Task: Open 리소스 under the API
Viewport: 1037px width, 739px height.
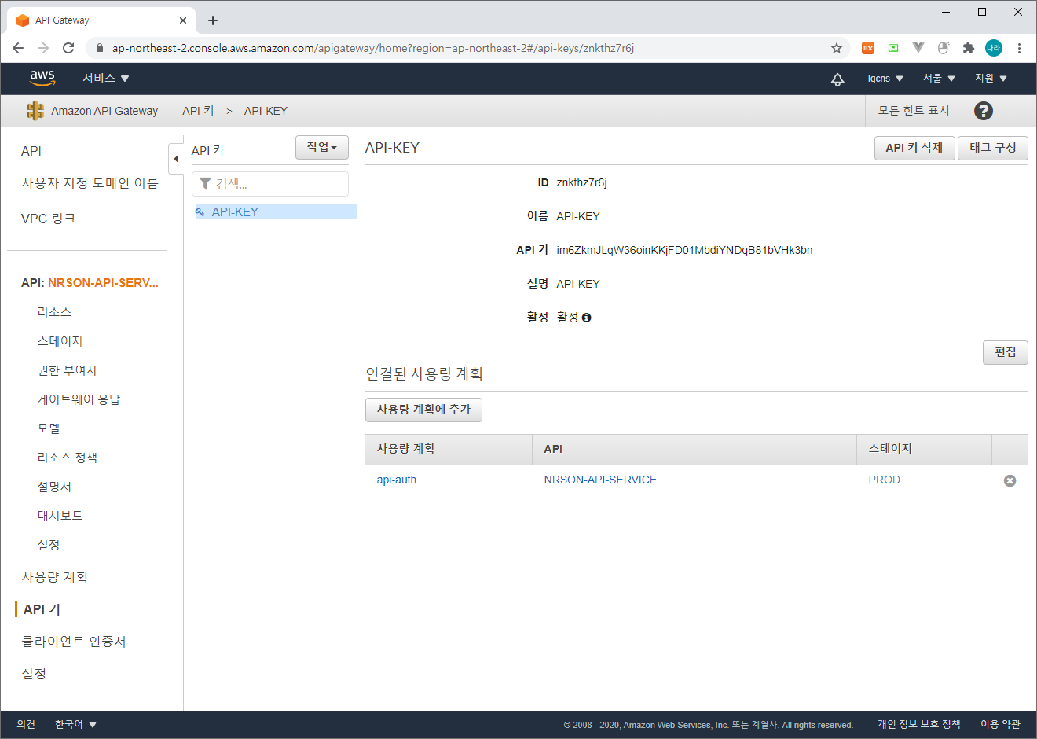Action: click(54, 312)
